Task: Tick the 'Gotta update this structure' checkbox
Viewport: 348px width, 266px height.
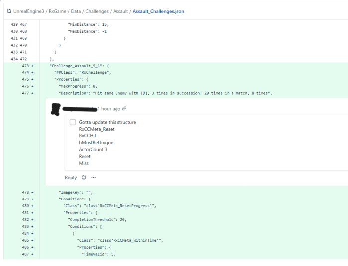Action: tap(73, 122)
